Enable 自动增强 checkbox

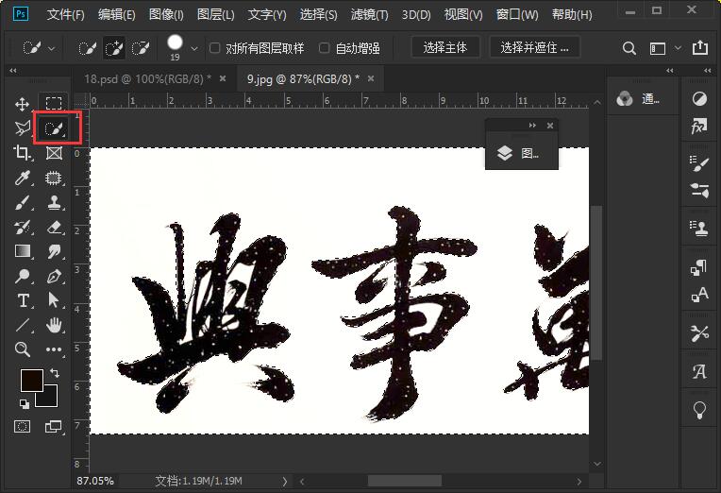click(x=325, y=48)
